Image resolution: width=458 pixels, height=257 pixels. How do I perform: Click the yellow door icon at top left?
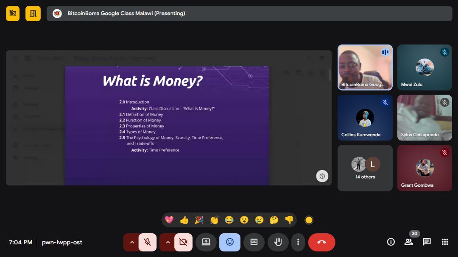(x=33, y=14)
